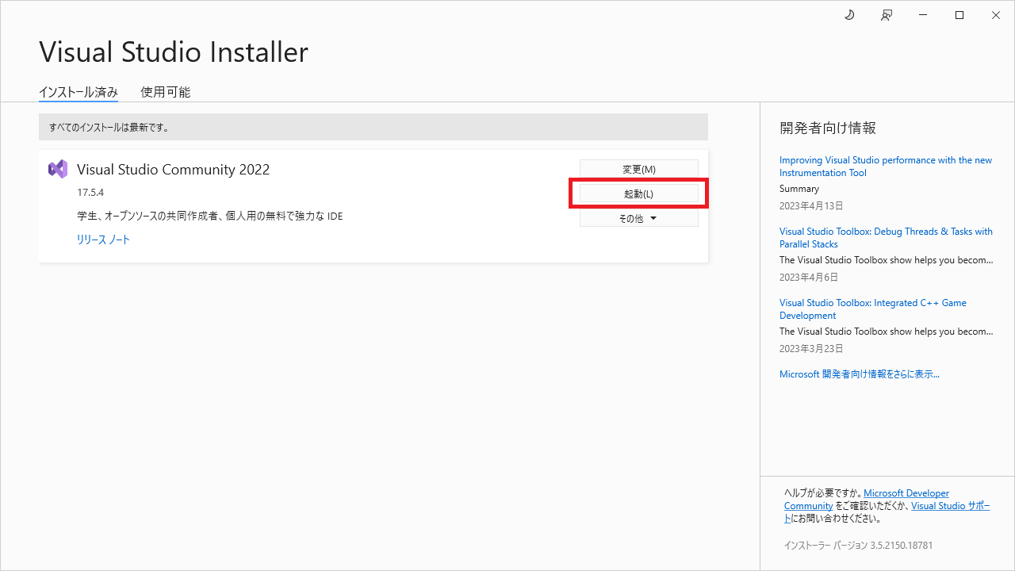
Task: Click the すべてのインストールは最新です status banner
Action: pyautogui.click(x=373, y=126)
